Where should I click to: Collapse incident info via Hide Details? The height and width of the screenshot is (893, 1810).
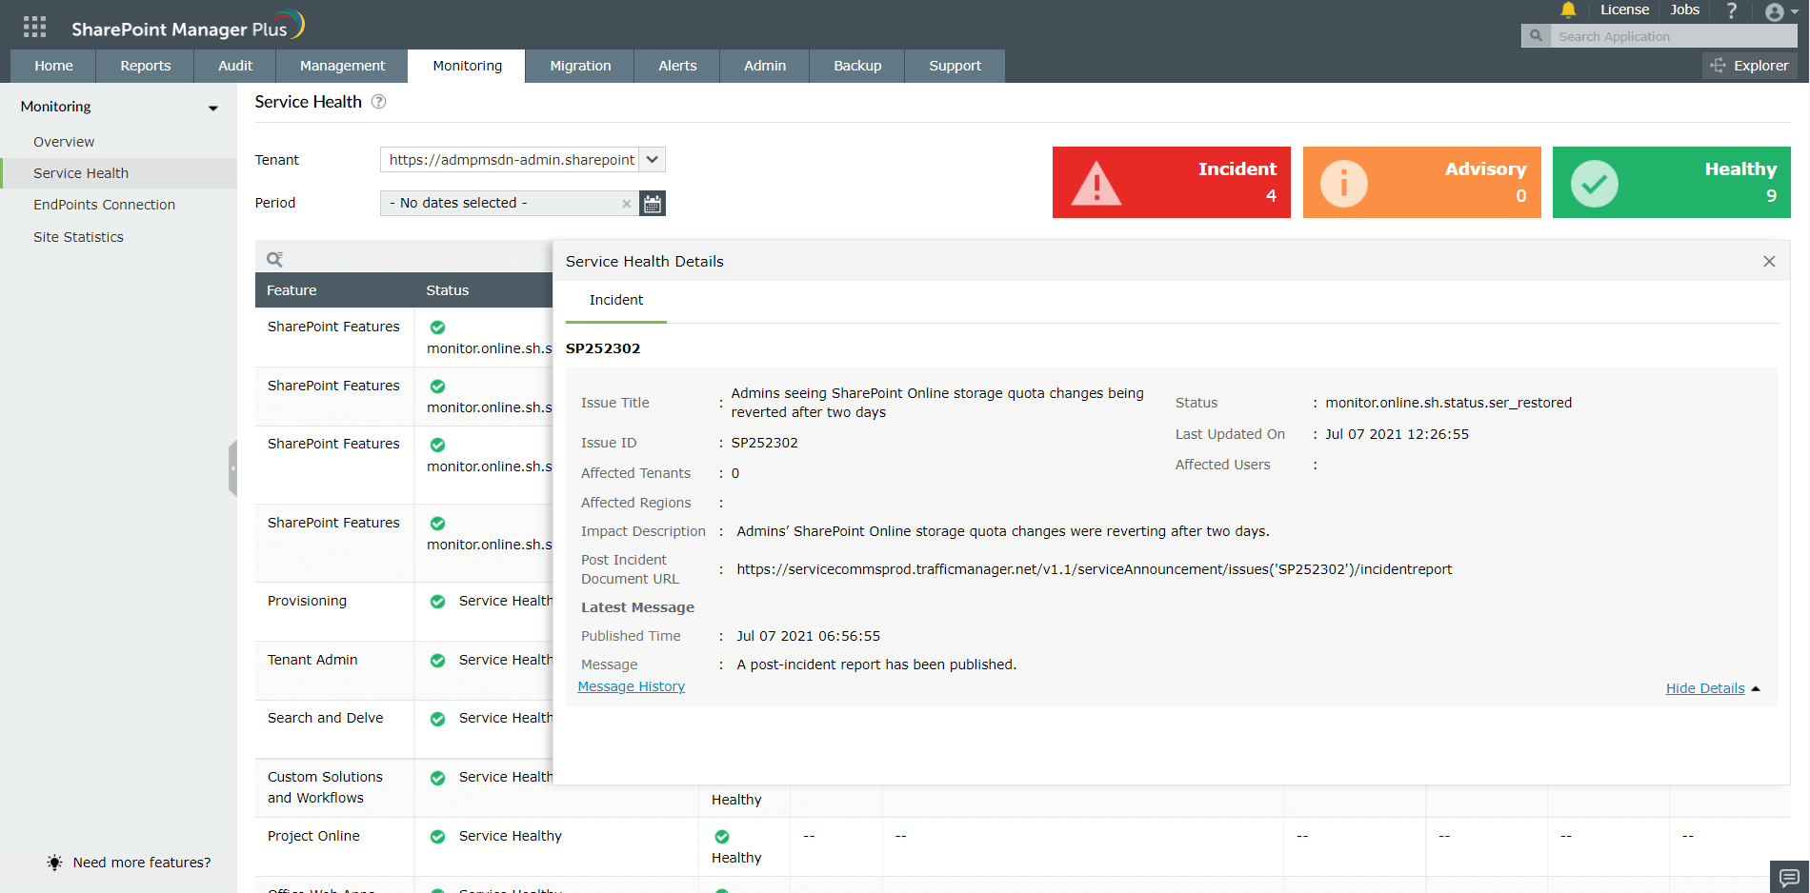pyautogui.click(x=1704, y=687)
